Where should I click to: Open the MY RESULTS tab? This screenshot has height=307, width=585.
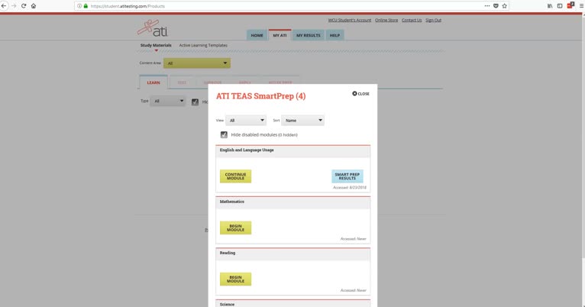[309, 35]
